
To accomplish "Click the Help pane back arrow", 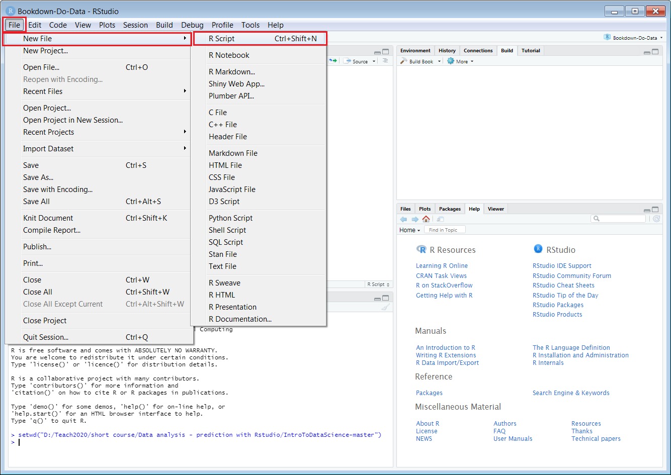I will pyautogui.click(x=403, y=219).
